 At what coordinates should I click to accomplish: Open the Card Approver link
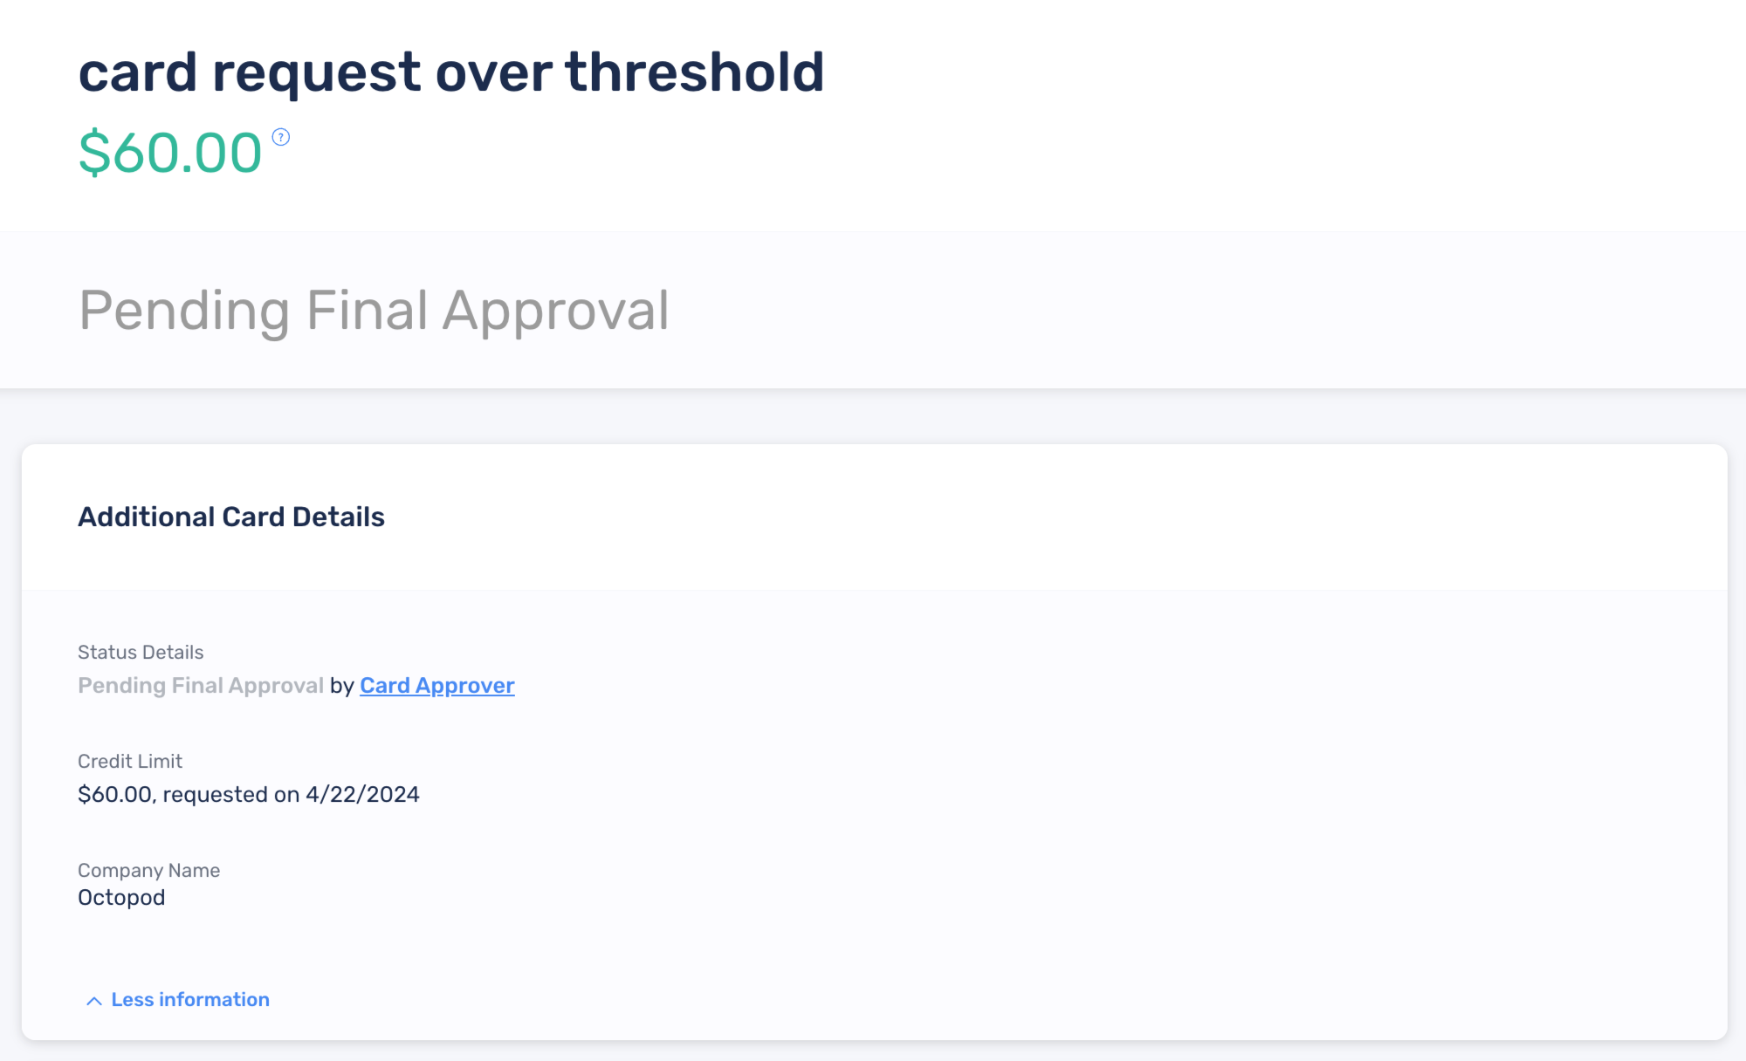(x=437, y=686)
